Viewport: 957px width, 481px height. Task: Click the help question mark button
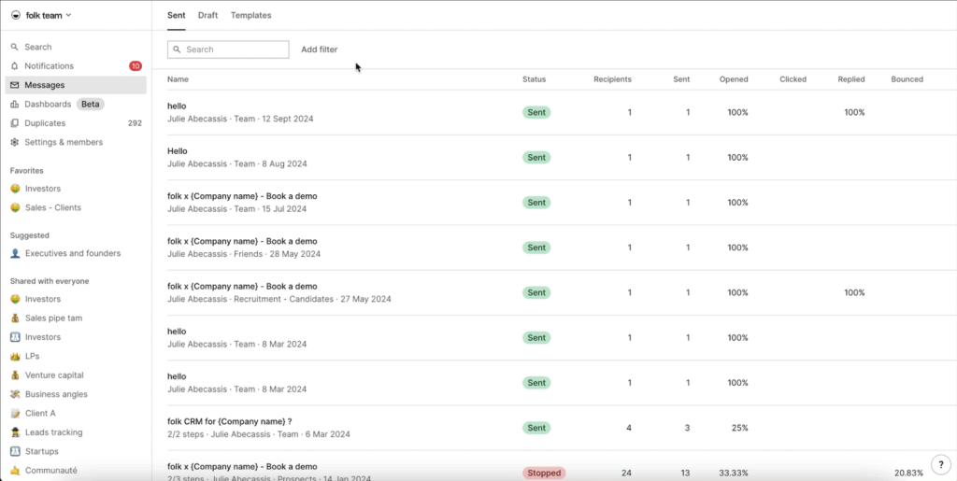[940, 464]
